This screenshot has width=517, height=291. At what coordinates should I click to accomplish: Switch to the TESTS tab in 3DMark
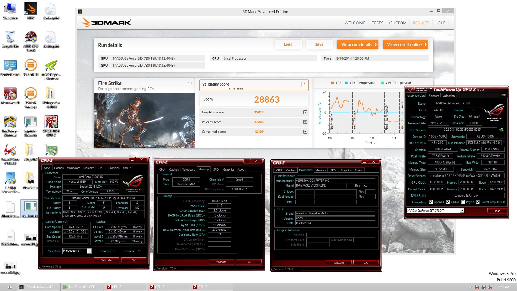pos(377,23)
